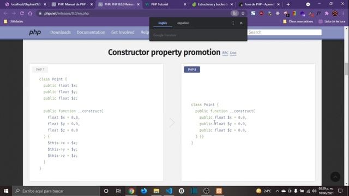Reload the current page
This screenshot has width=349, height=196.
point(22,13)
